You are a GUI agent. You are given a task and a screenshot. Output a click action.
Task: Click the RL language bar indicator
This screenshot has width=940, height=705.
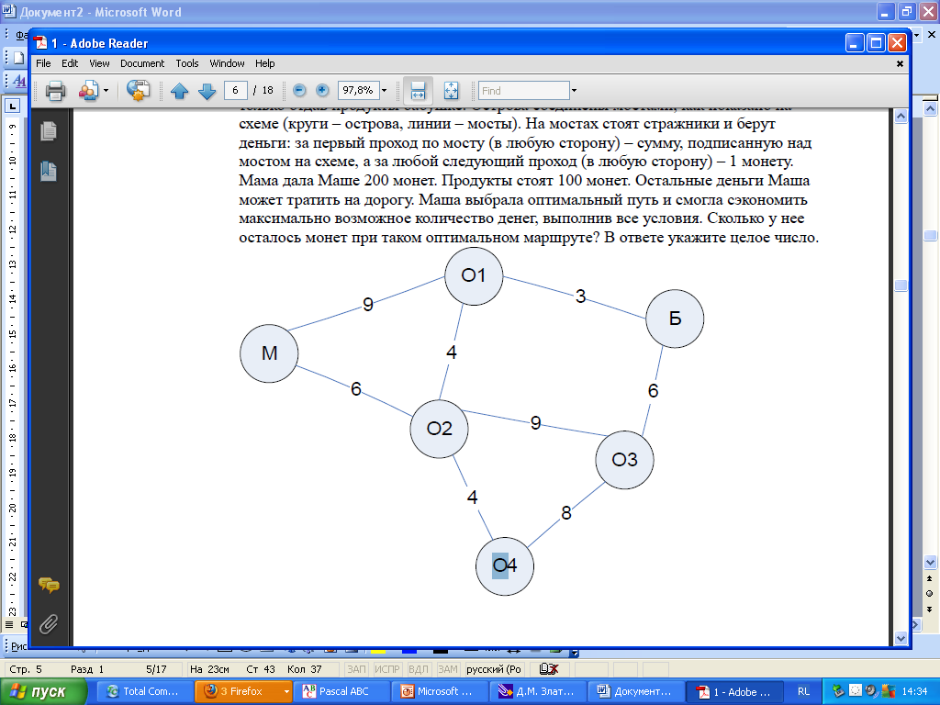click(x=804, y=692)
